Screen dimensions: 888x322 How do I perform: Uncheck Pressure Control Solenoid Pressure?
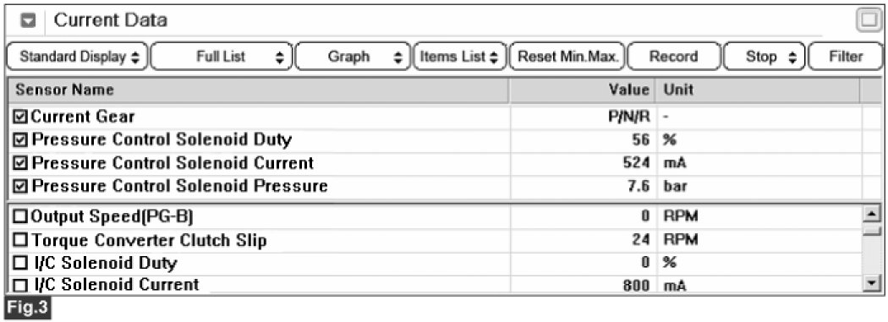click(x=20, y=186)
